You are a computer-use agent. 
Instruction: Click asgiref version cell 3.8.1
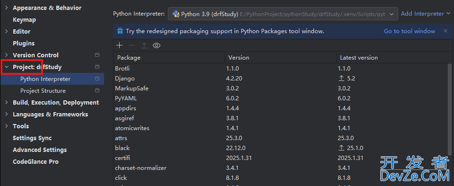coord(232,118)
